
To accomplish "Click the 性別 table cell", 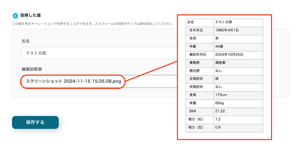I will coord(200,39).
